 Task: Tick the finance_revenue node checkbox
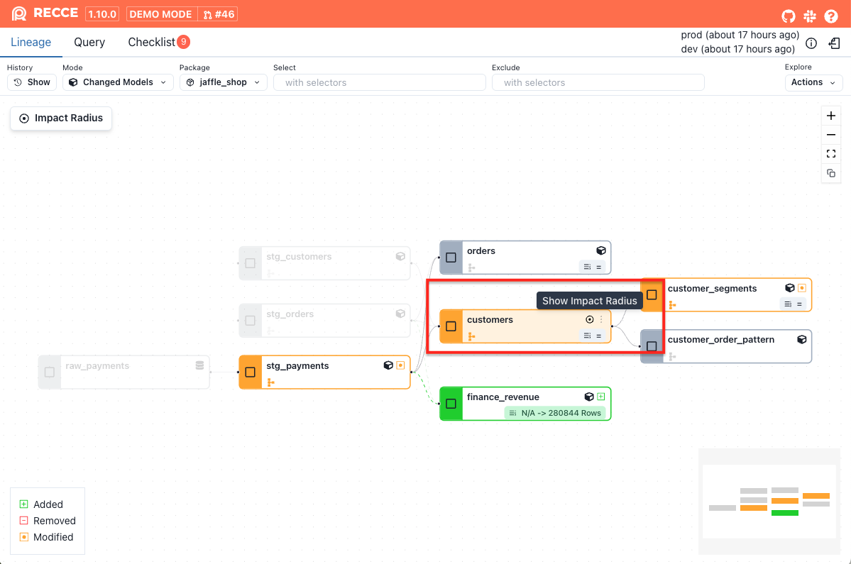pyautogui.click(x=451, y=404)
